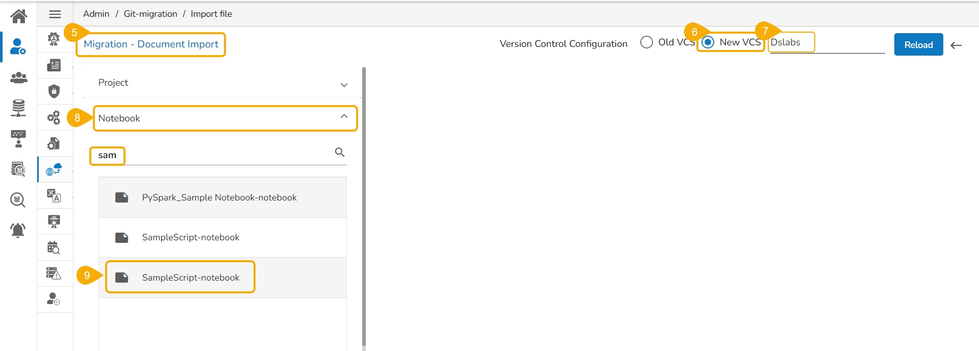Open the shield security icon
This screenshot has height=351, width=979.
[x=54, y=91]
